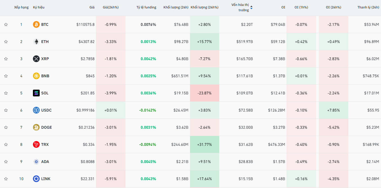This screenshot has width=381, height=188.
Task: Click the BNB coin icon
Action: tap(36, 76)
